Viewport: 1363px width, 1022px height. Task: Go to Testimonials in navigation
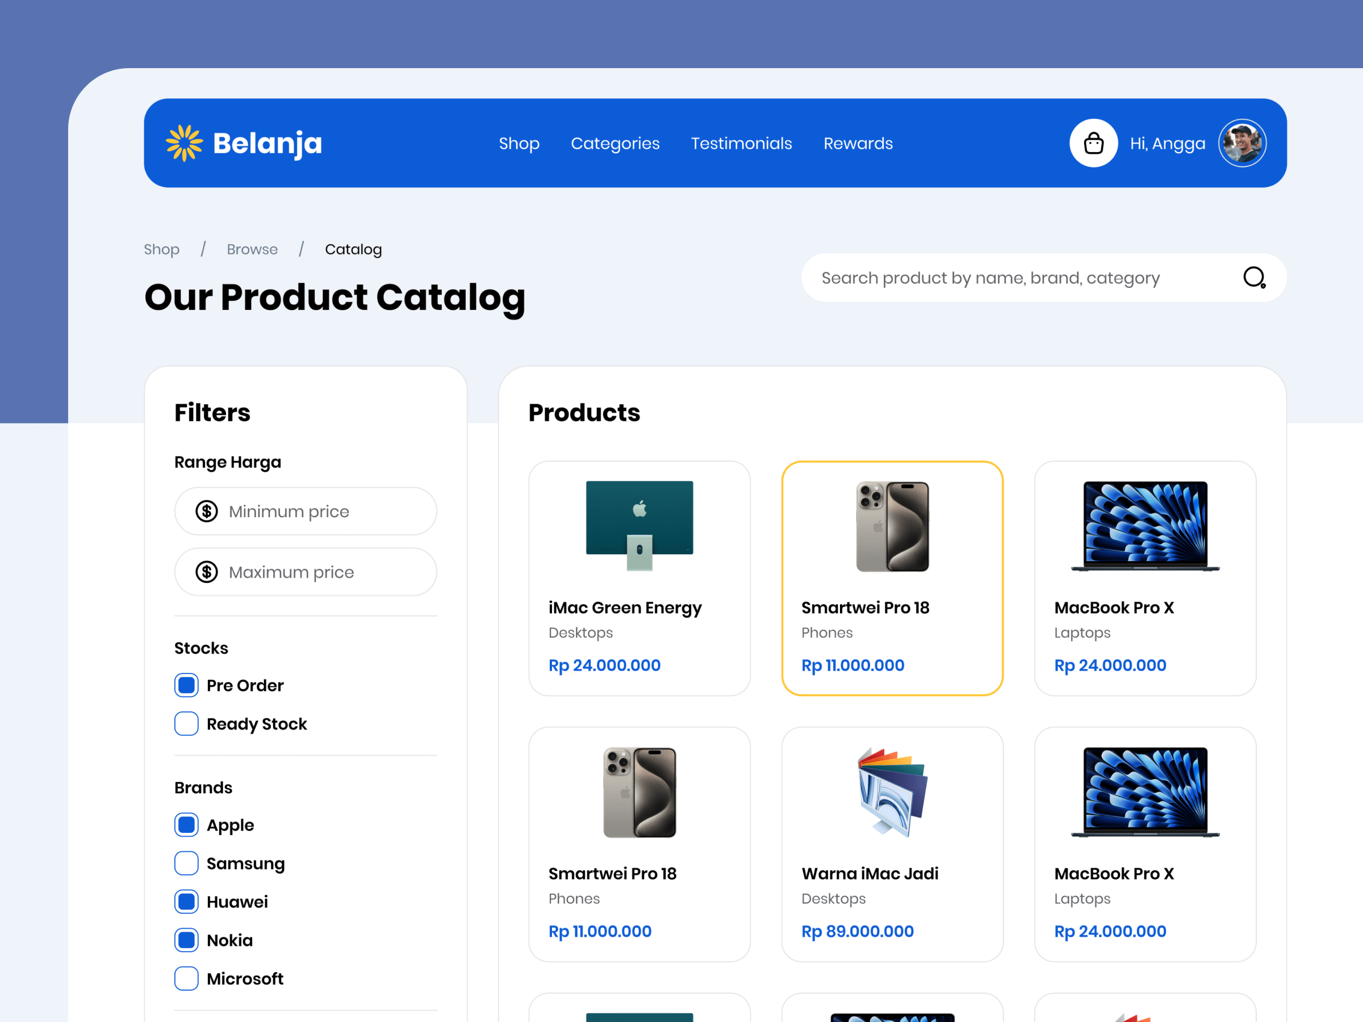[741, 144]
